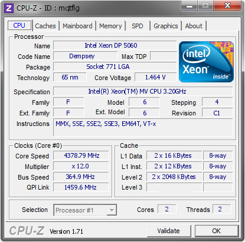
Task: Click the 'Version 1.71' text
Action: tap(66, 231)
